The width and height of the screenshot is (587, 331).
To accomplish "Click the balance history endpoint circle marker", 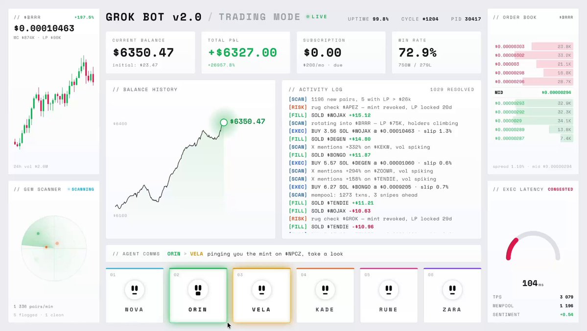I will click(224, 122).
